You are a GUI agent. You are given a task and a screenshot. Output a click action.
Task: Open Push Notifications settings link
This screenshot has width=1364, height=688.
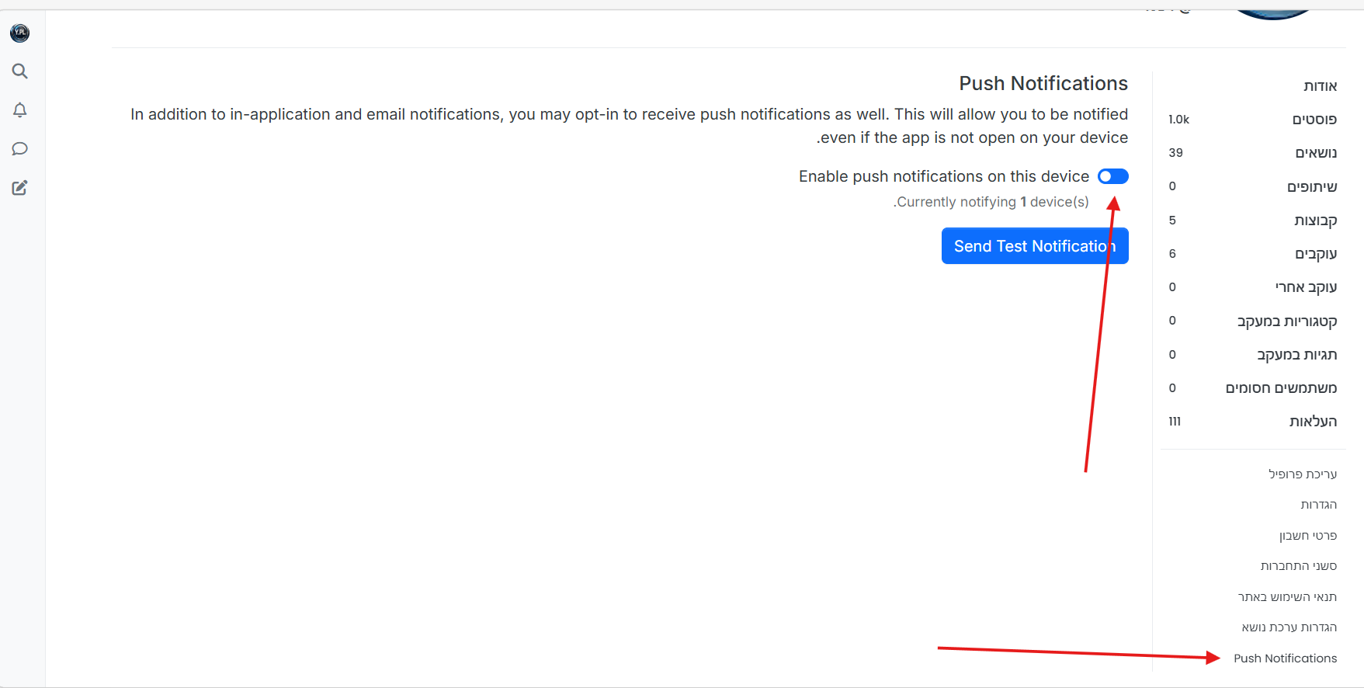point(1285,658)
